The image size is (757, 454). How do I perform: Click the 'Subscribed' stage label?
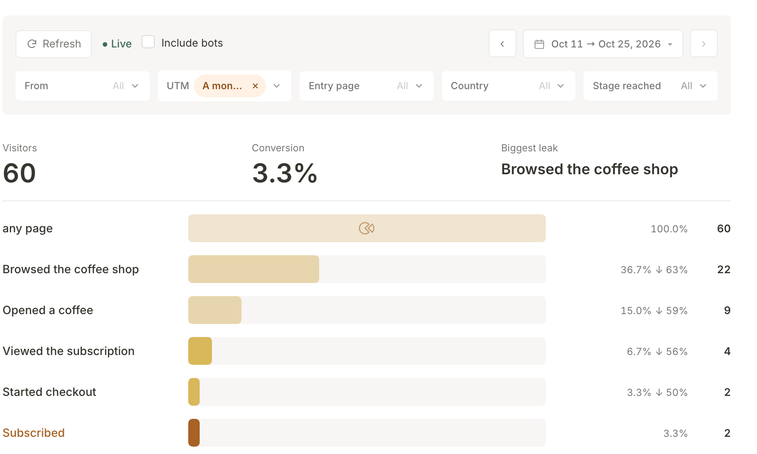34,433
